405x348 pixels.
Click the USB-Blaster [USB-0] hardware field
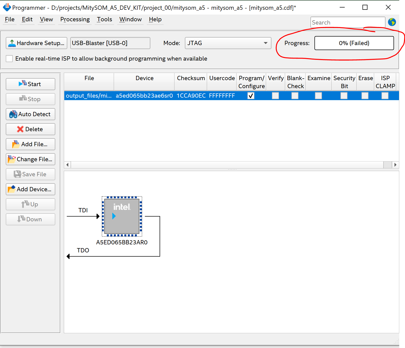click(110, 43)
